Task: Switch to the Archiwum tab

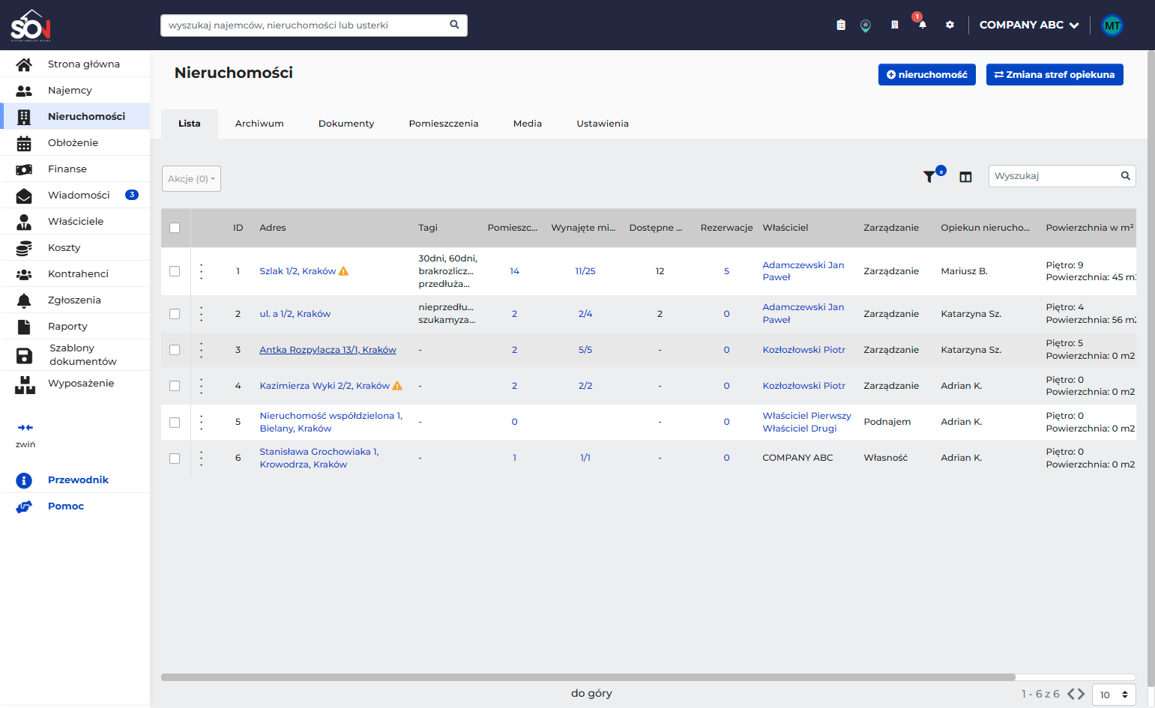Action: point(259,124)
